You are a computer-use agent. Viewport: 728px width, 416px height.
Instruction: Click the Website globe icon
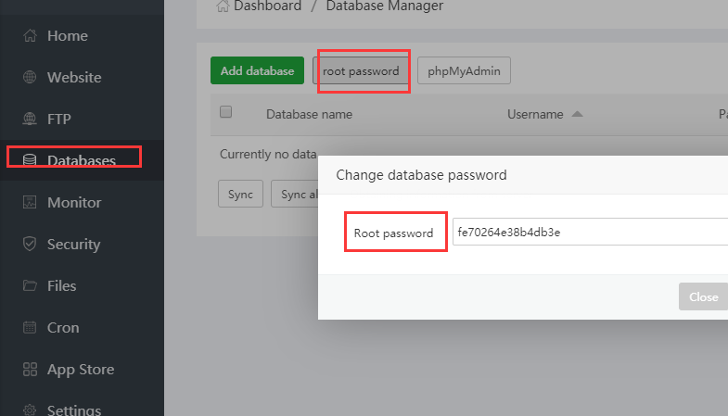tap(30, 78)
